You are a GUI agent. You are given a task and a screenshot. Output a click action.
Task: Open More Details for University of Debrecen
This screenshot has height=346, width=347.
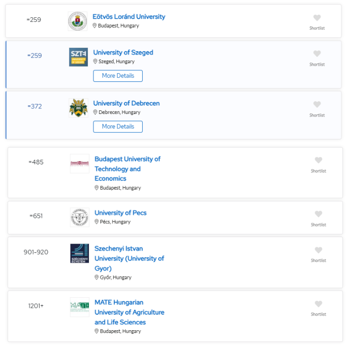click(118, 127)
